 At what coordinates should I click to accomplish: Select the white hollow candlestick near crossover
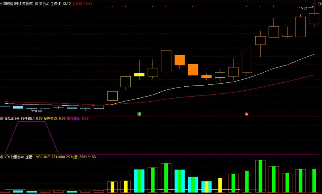coord(99,107)
